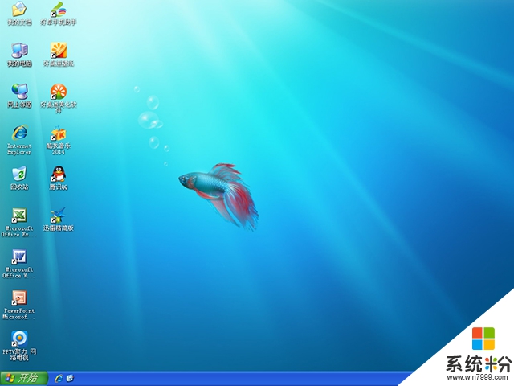This screenshot has height=386, width=514.
Task: Launch Internet Explorer from Quick Launch bar
Action: [x=59, y=378]
